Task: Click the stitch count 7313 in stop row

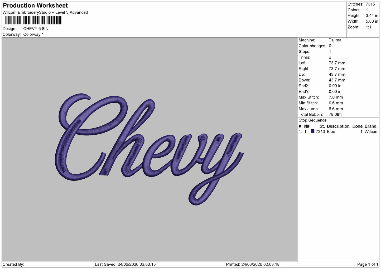Action: click(x=320, y=132)
